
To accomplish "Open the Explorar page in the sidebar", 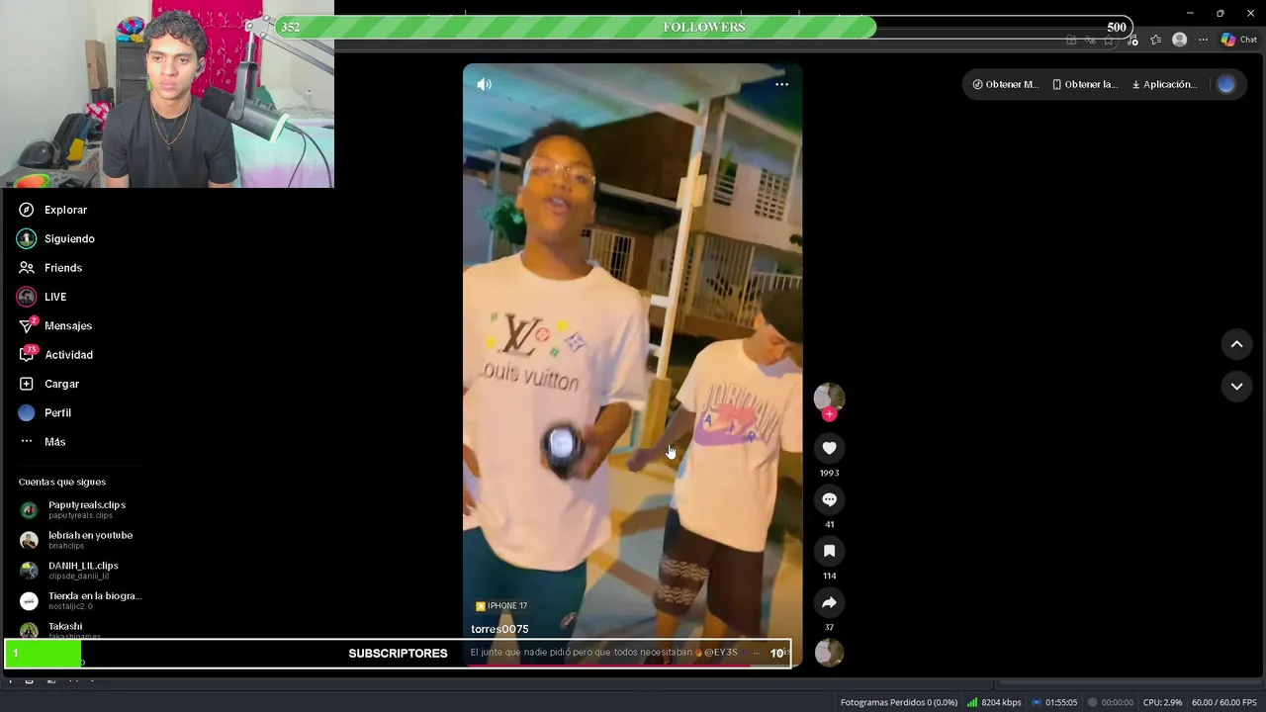I will pos(53,210).
